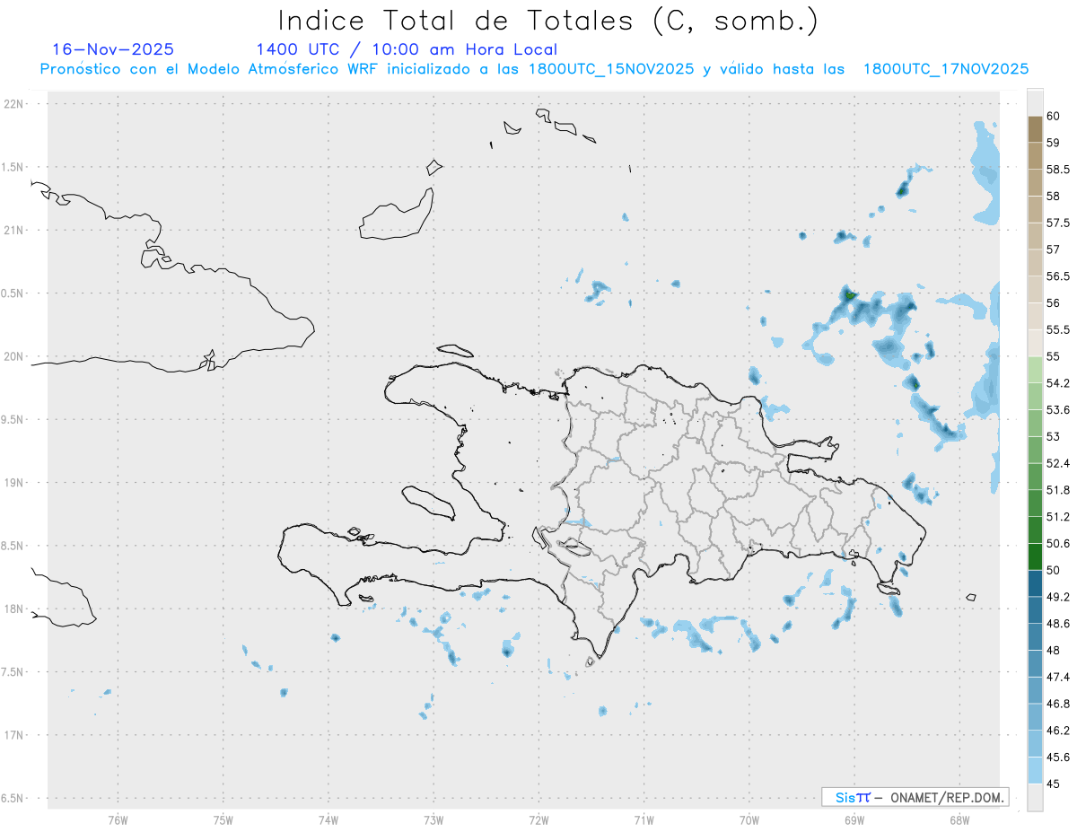Click the pale green swatch between 54.2 and 55
1077x832 pixels.
tap(1035, 370)
